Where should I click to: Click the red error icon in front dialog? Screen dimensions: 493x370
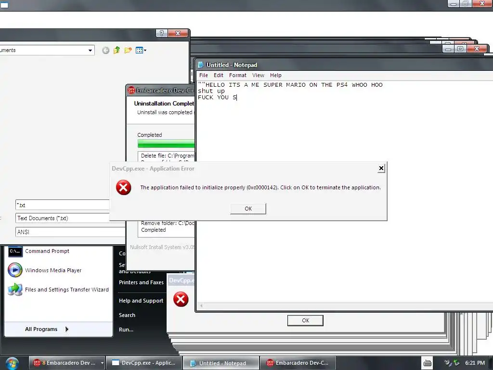tap(124, 187)
